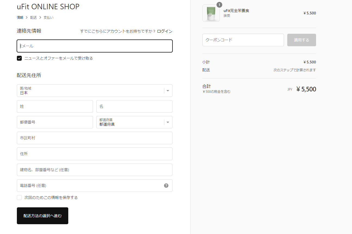Check 次回のためこの情報を保存する checkbox
This screenshot has width=352, height=234.
(19, 198)
